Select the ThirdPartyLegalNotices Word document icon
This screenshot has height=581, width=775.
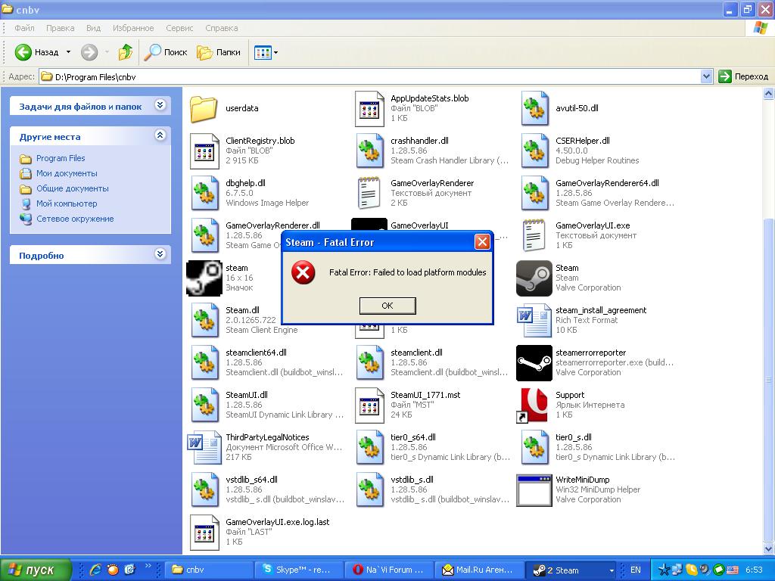pos(204,448)
